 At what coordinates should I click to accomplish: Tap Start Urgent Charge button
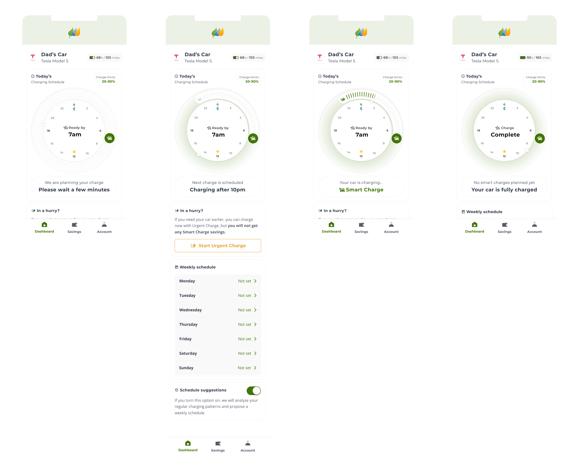coord(218,246)
